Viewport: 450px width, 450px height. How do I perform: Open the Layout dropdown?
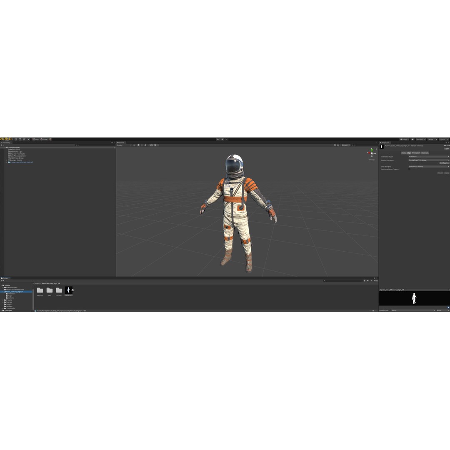pos(444,140)
